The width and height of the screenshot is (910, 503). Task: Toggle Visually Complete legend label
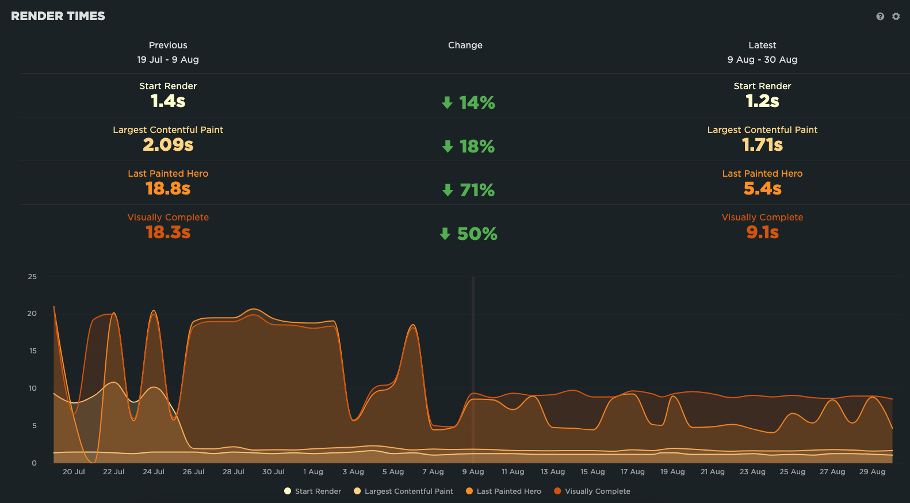pyautogui.click(x=597, y=491)
